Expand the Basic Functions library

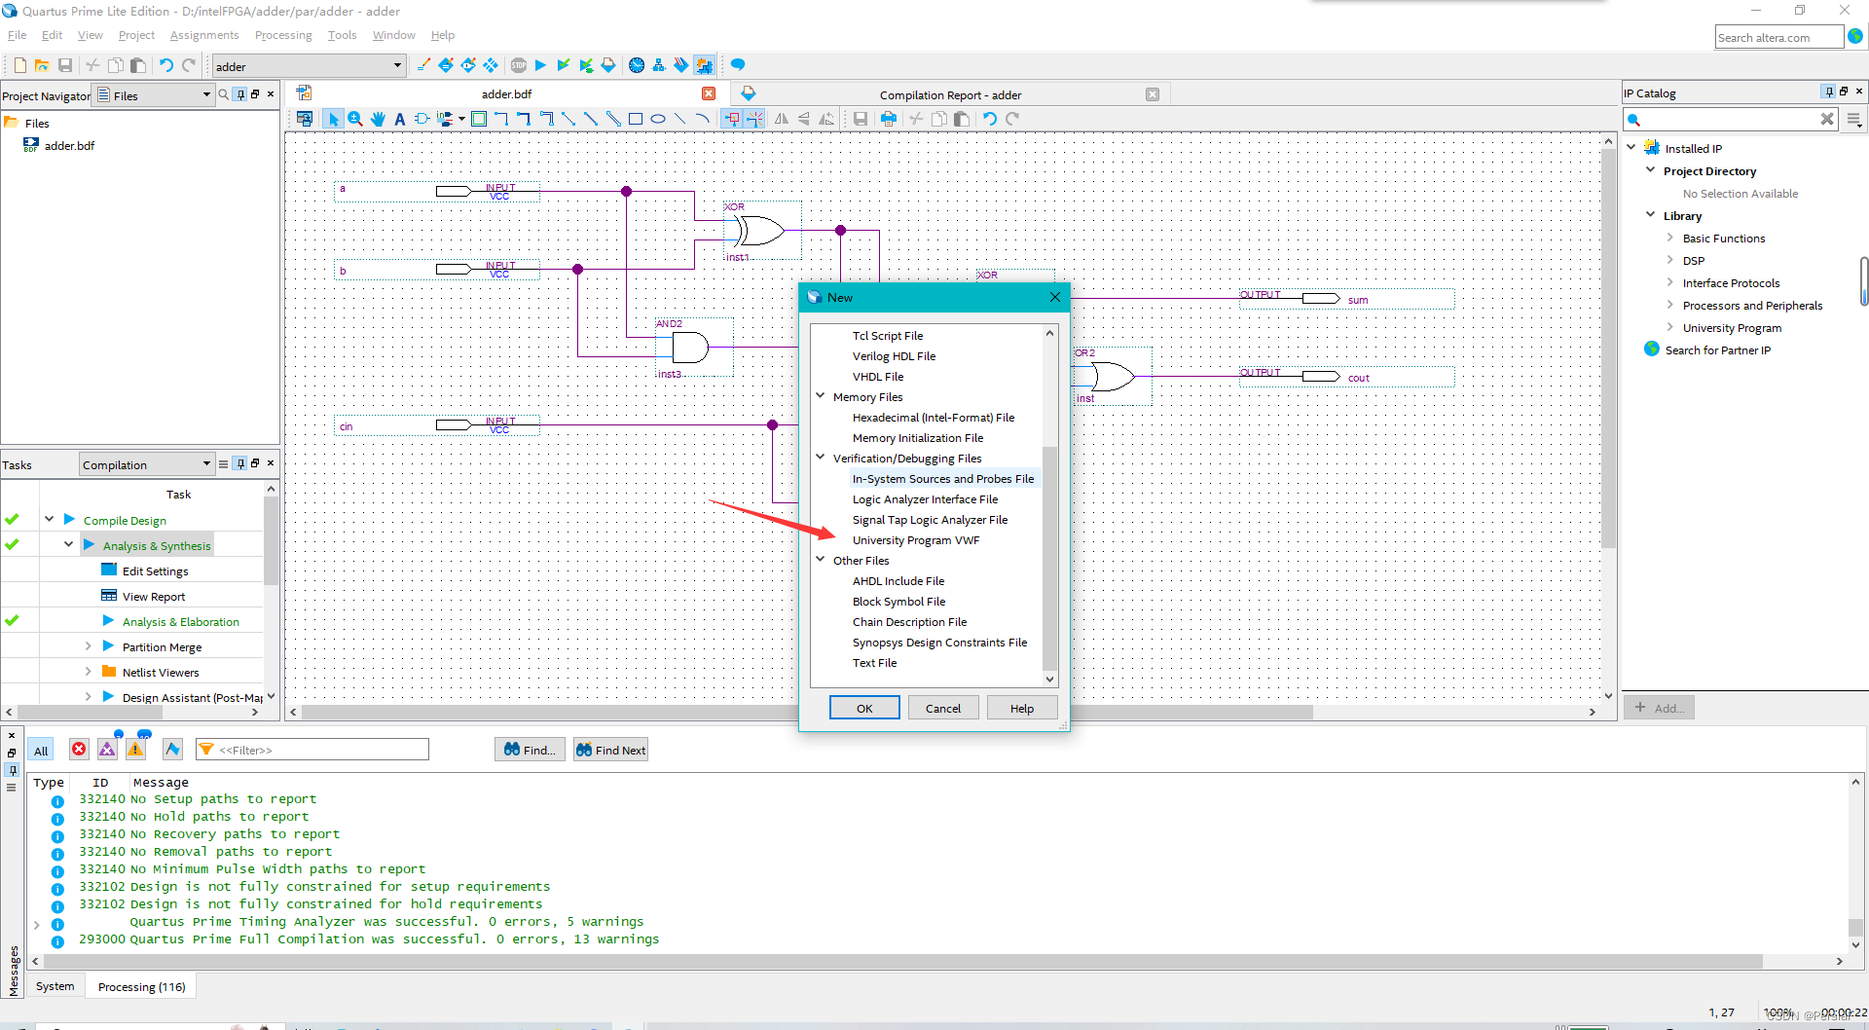coord(1670,238)
